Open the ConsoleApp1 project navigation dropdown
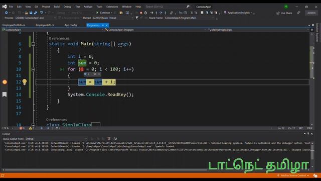 [x=53, y=30]
